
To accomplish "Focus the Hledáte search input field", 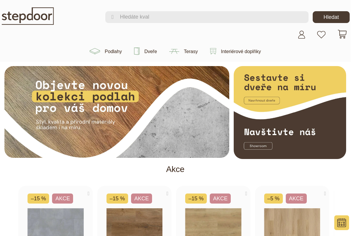I will click(x=207, y=17).
